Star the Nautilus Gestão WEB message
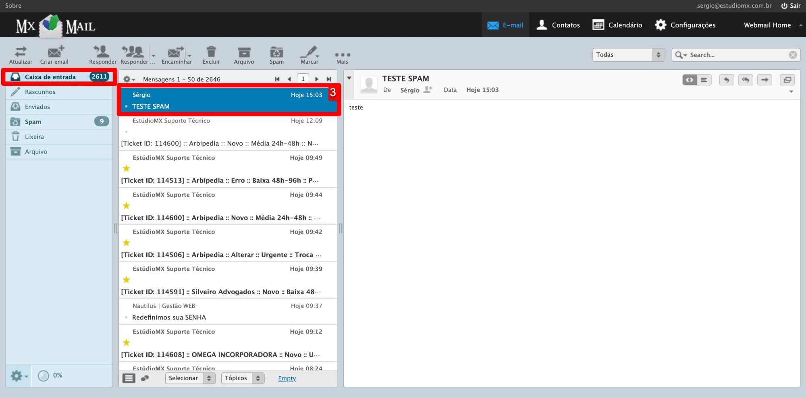The image size is (806, 398). coord(126,317)
